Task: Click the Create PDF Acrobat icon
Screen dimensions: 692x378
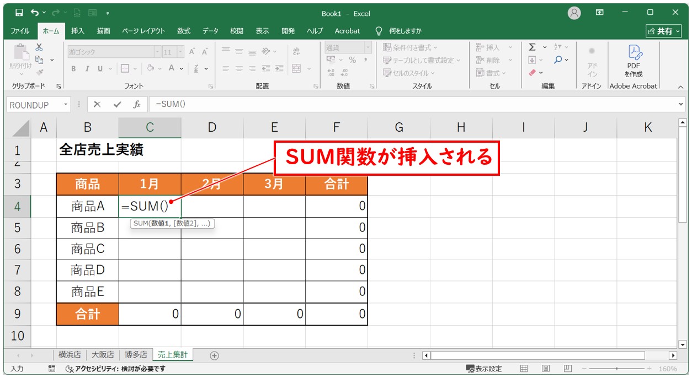Action: (633, 62)
